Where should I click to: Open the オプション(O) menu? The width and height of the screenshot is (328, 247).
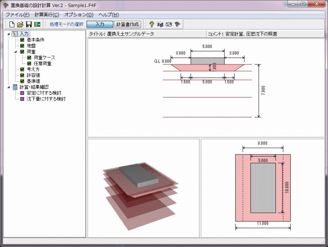pyautogui.click(x=79, y=15)
